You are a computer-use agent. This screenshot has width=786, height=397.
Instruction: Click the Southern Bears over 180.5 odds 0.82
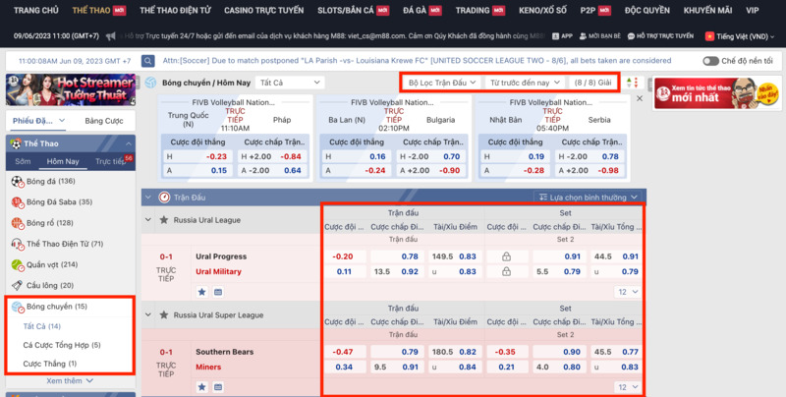[x=454, y=352]
